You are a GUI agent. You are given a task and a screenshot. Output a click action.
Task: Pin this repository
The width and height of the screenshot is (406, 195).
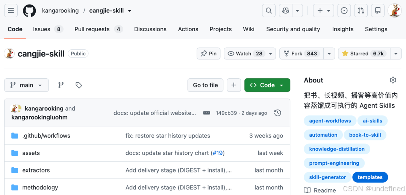pos(208,53)
